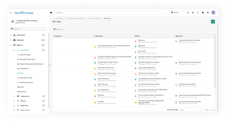Open the Fast Ground Turnaround imperative
The width and height of the screenshot is (228, 121).
(x=107, y=73)
